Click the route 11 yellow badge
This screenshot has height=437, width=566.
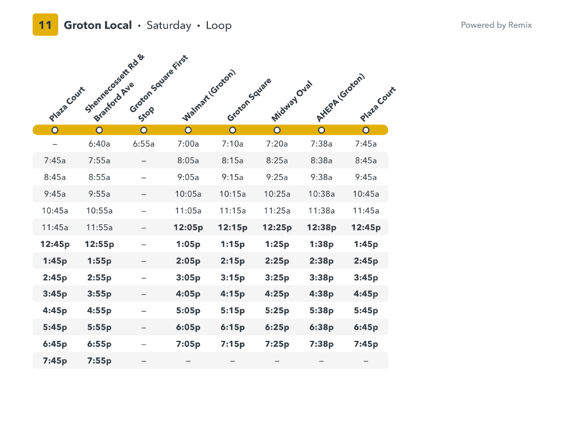click(x=45, y=24)
